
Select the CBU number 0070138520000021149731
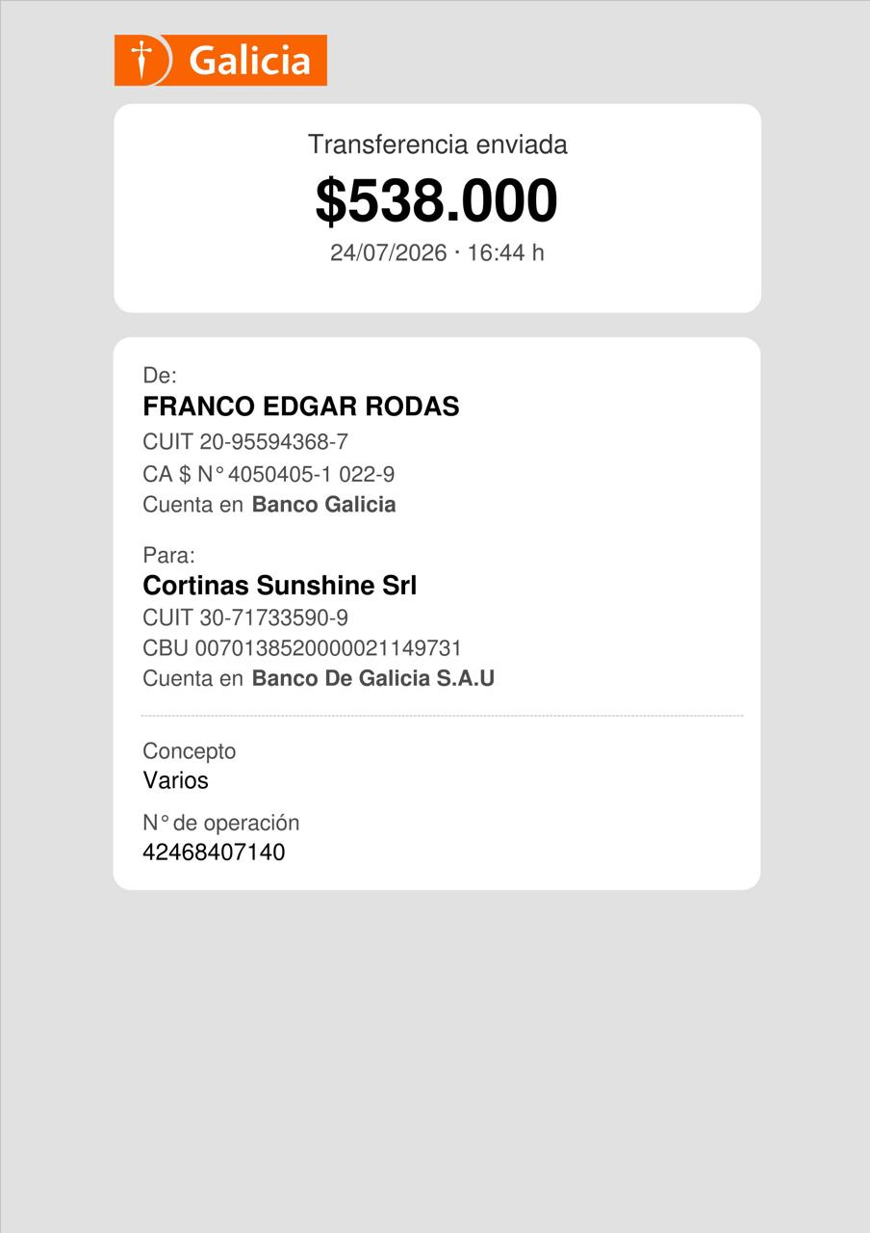tap(302, 647)
